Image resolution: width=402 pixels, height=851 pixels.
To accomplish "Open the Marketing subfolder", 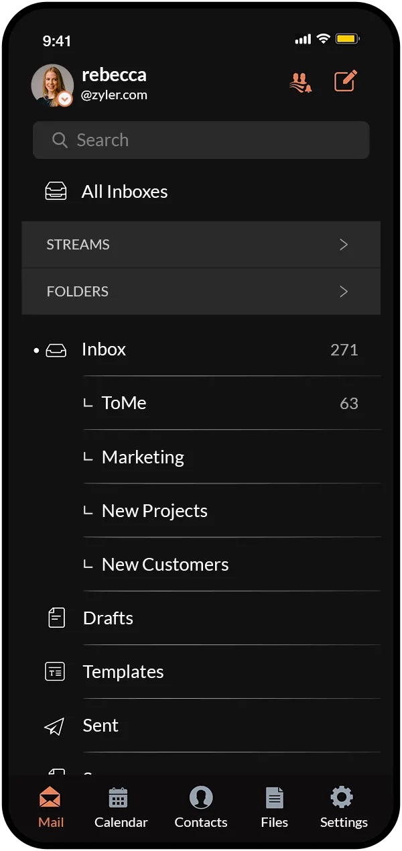I will tap(143, 457).
